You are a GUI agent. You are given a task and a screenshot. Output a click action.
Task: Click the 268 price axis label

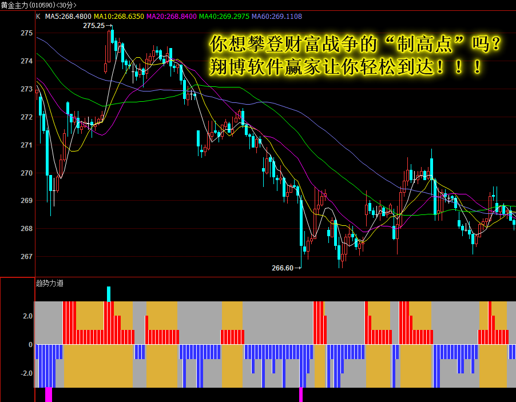tap(27, 228)
